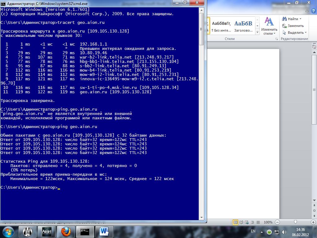The width and height of the screenshot is (317, 238).
Task: Click Word's Previous Page double arrow
Action: tap(314, 205)
